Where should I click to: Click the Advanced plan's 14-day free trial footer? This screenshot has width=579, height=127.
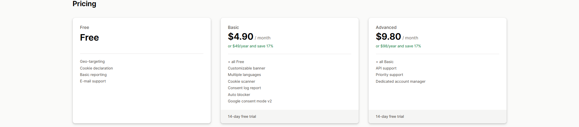tap(390, 117)
